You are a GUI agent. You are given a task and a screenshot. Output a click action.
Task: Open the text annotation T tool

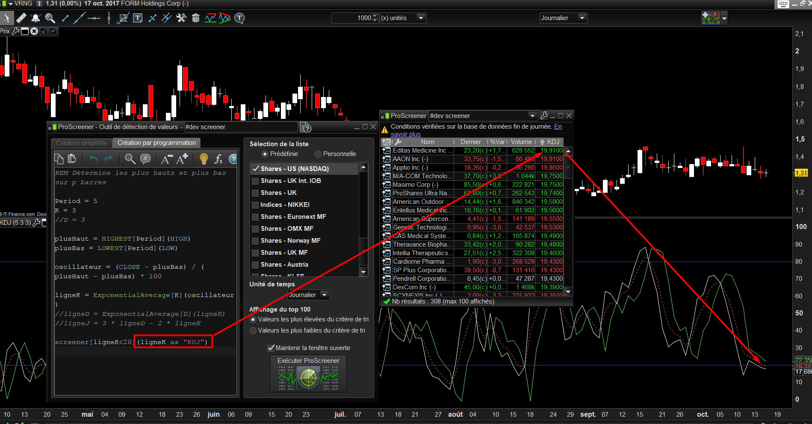point(138,18)
